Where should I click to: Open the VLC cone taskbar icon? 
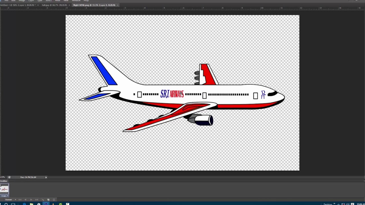[53, 204]
